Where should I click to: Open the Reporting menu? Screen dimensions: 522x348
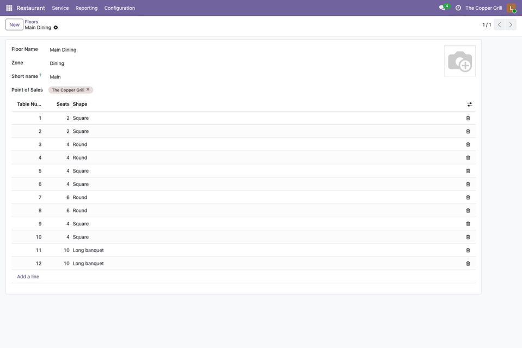tap(87, 8)
